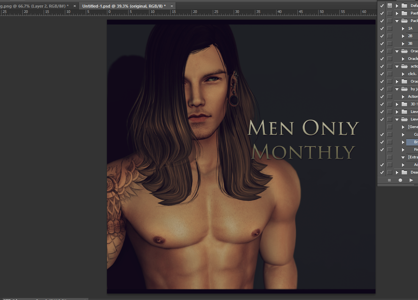
Task: Stop the action using the stop button
Action: 389,180
